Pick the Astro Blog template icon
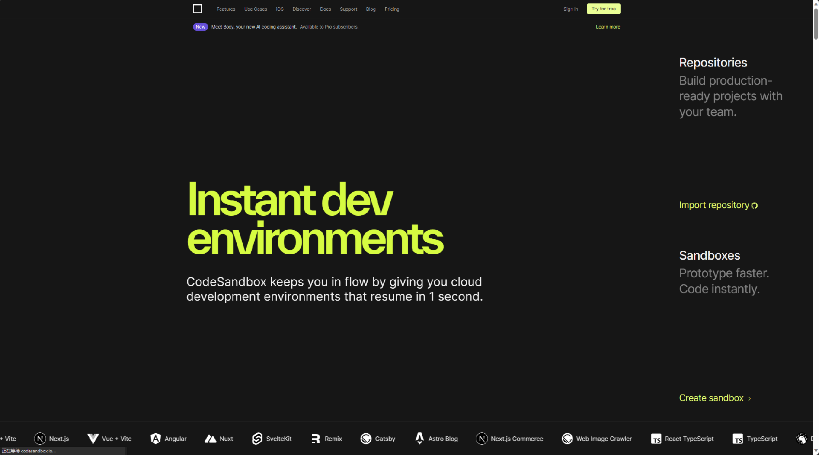This screenshot has height=455, width=819. 420,438
